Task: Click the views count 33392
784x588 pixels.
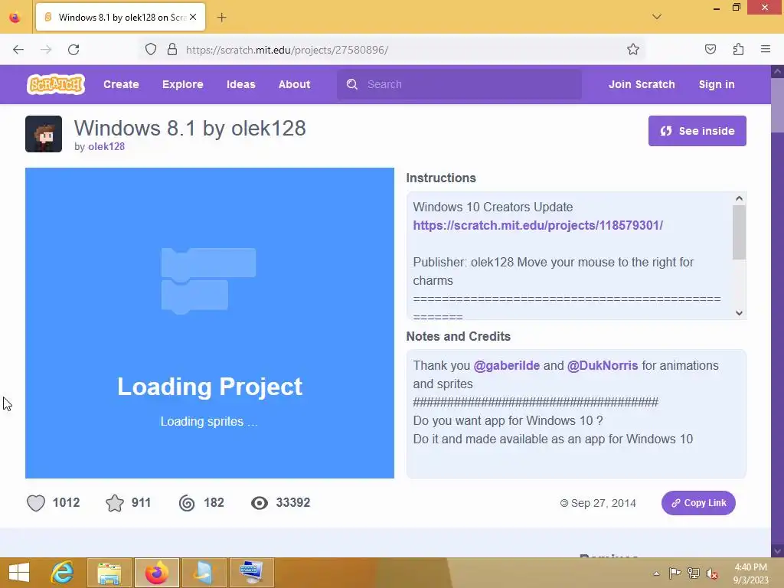Action: [293, 502]
